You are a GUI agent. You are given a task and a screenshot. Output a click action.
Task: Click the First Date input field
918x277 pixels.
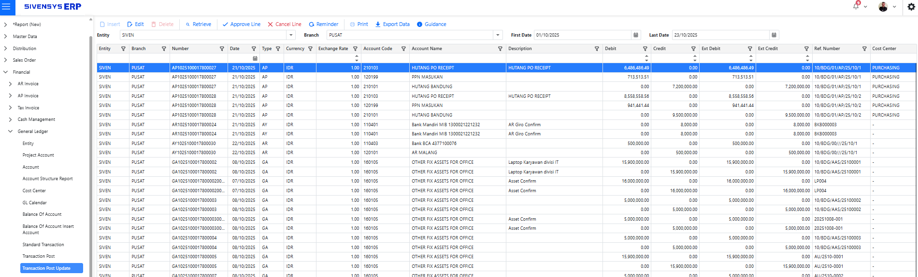582,35
